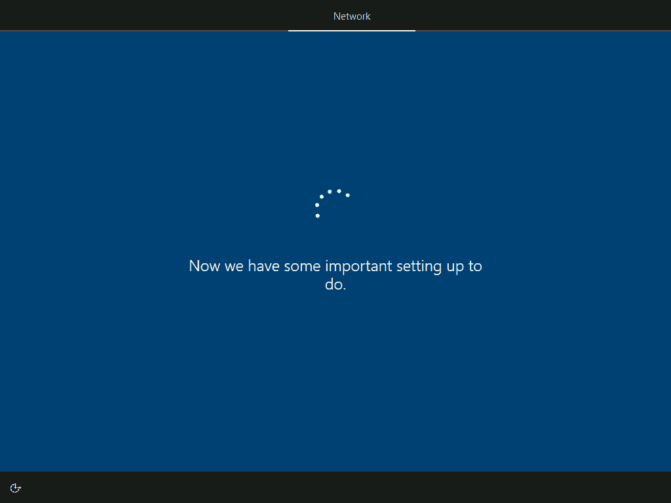Click the word "we" in the message
The width and height of the screenshot is (671, 503).
coord(234,266)
